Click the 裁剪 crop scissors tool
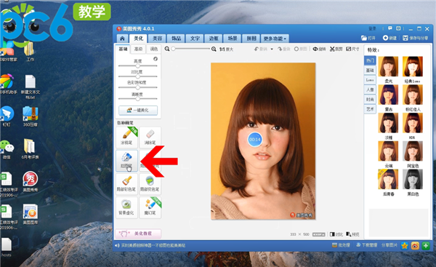The width and height of the screenshot is (436, 267). (x=336, y=49)
